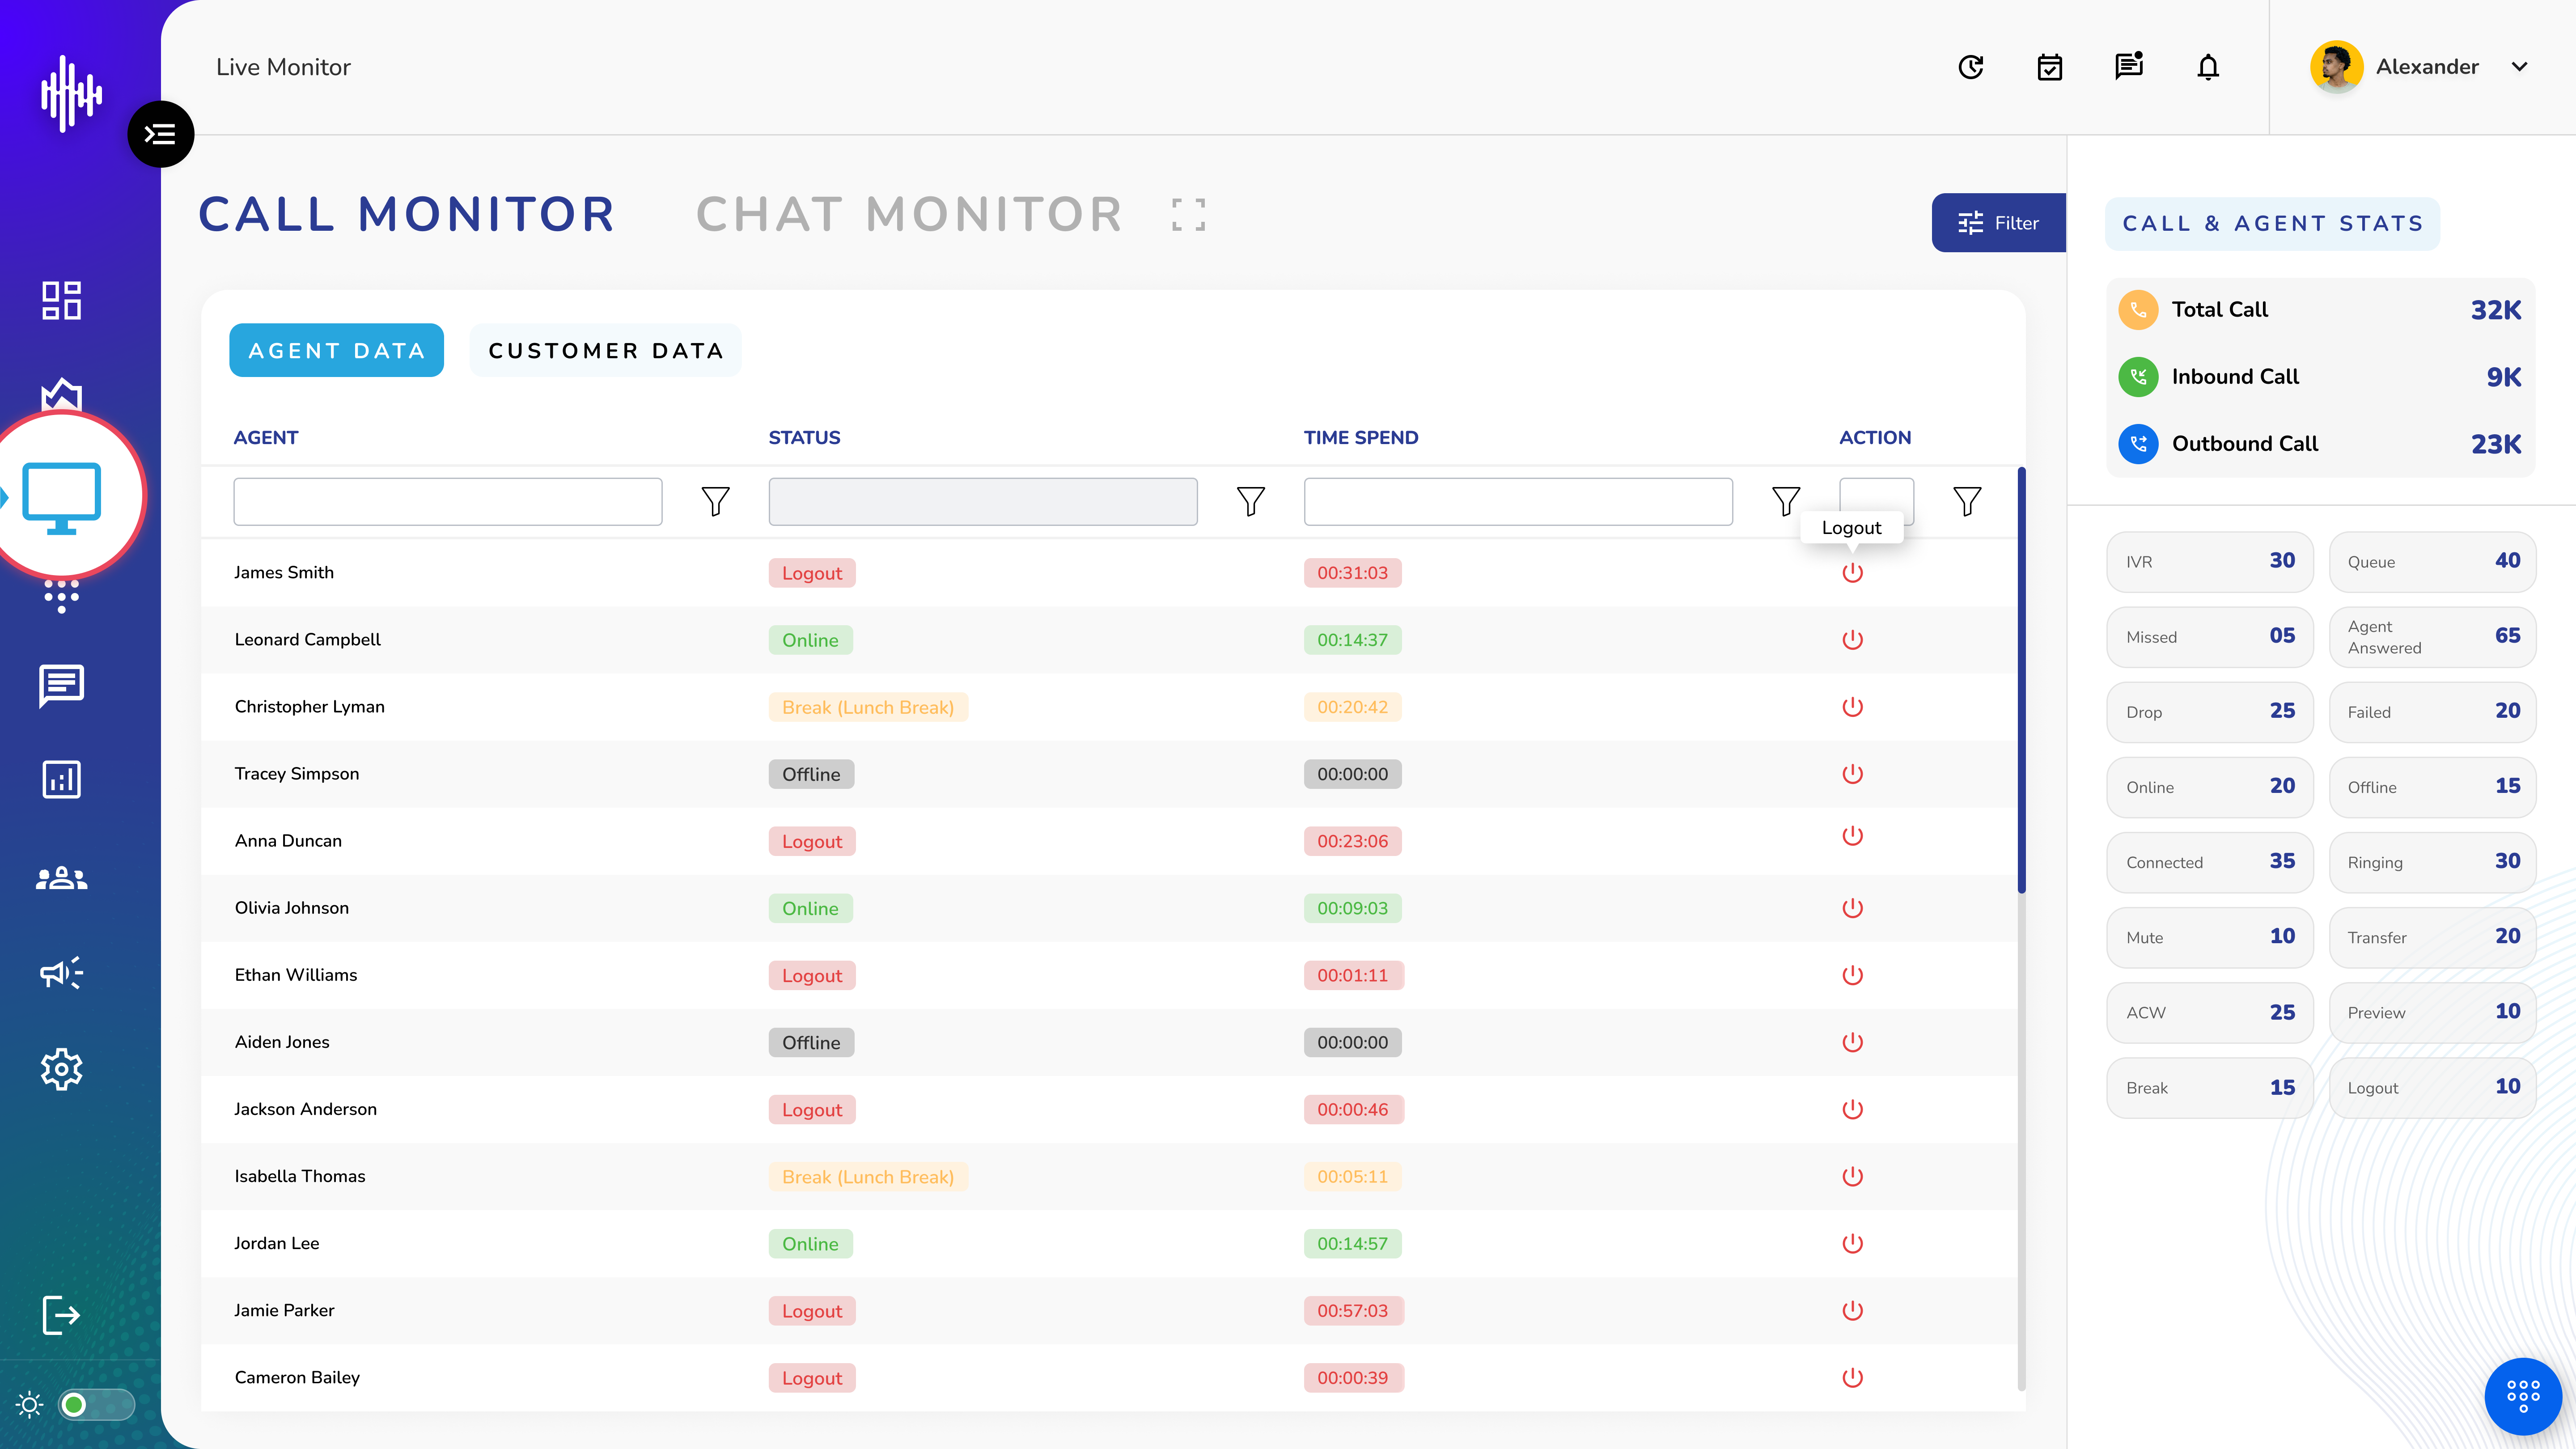Viewport: 2576px width, 1449px height.
Task: Open the calendar check icon in header
Action: coord(2049,67)
